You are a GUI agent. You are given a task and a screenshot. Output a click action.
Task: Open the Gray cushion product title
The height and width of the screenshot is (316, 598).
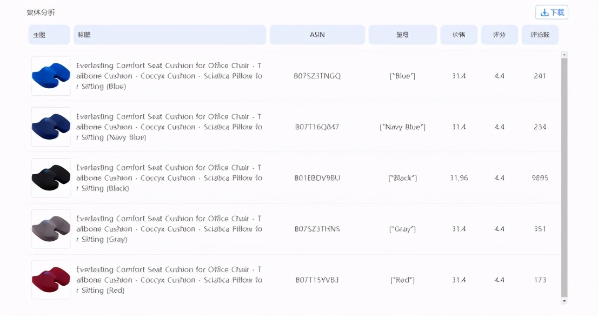click(x=169, y=228)
